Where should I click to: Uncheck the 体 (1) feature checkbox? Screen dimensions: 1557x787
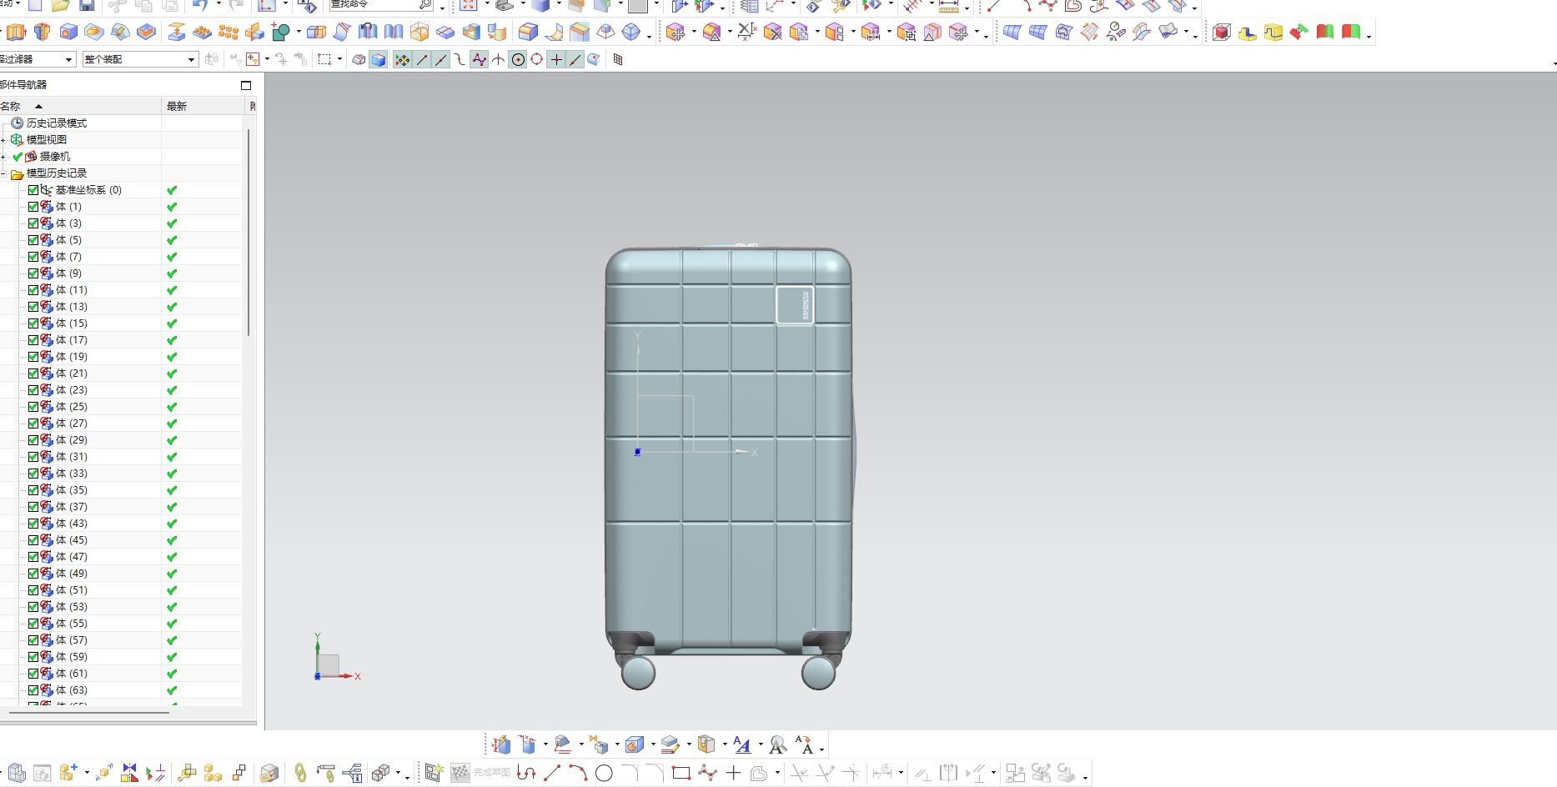click(x=33, y=207)
